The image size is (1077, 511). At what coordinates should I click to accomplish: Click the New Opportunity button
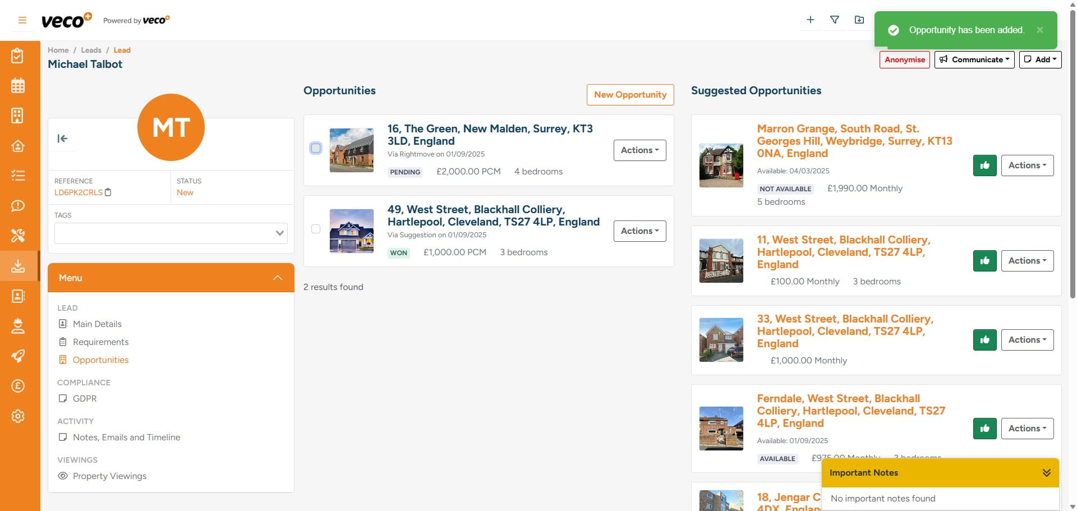click(630, 94)
